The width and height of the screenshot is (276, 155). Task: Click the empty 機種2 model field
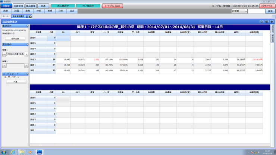15,66
